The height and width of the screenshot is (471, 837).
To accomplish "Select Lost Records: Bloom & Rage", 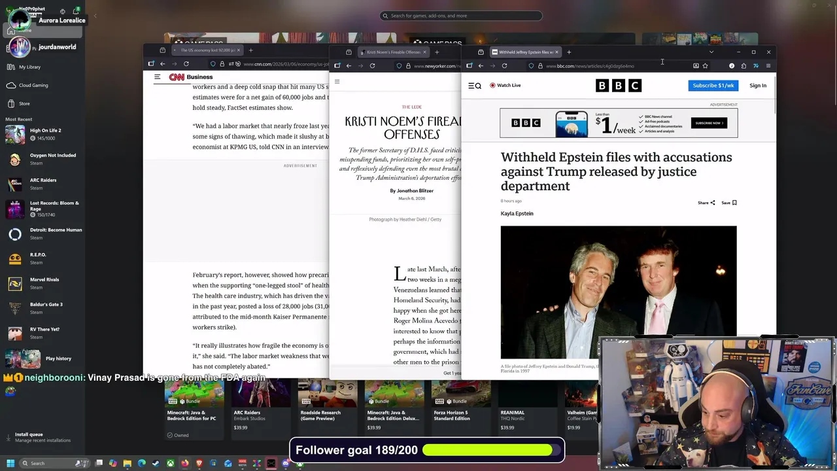I will 43,209.
